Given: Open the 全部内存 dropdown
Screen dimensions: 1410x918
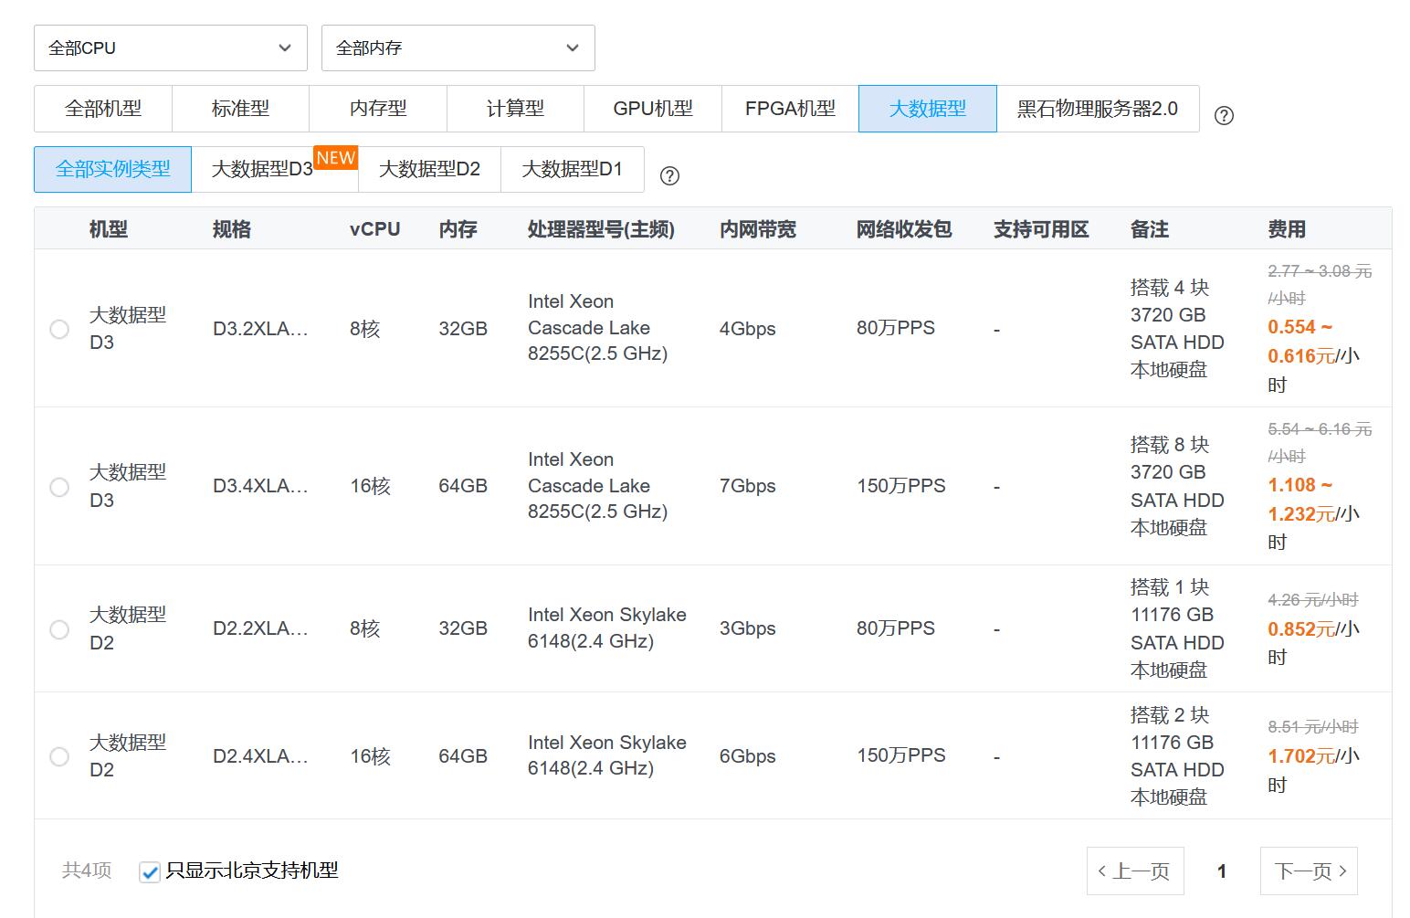Looking at the screenshot, I should (x=458, y=47).
